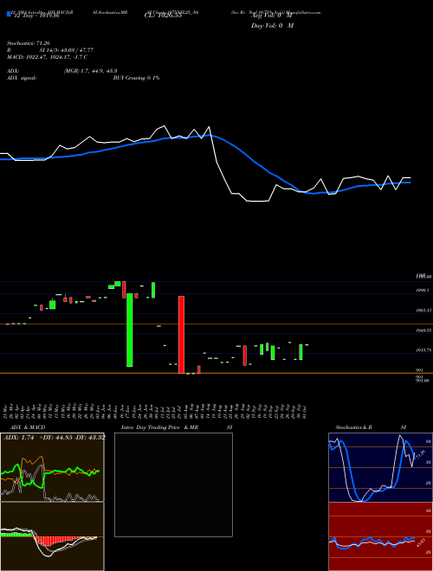This screenshot has height=571, width=433.
Task: Click the 'BUY Growing @ 1%' signal text
Action: coord(136,78)
